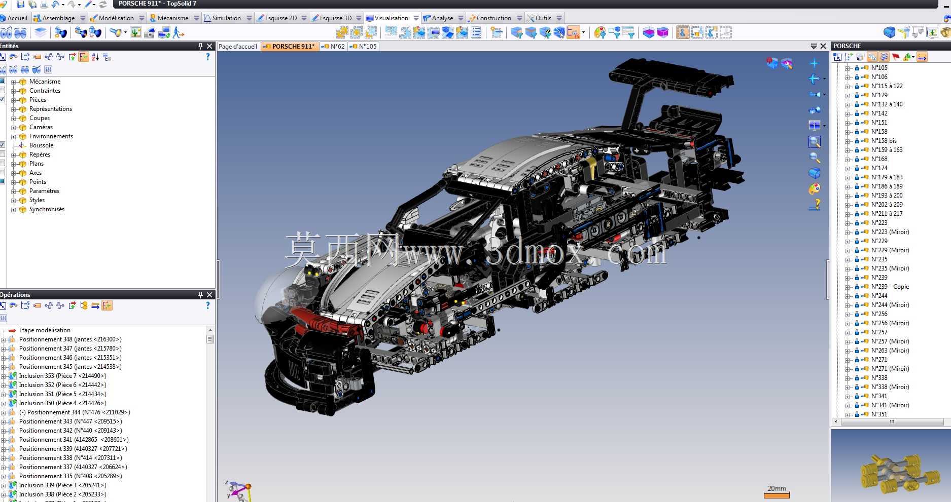Click the horizontal scrollbar under the PORSCHE tree

(x=891, y=421)
